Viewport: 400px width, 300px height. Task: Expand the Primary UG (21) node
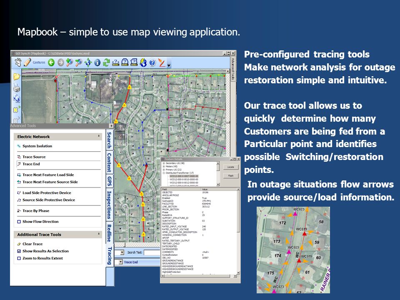pyautogui.click(x=164, y=170)
